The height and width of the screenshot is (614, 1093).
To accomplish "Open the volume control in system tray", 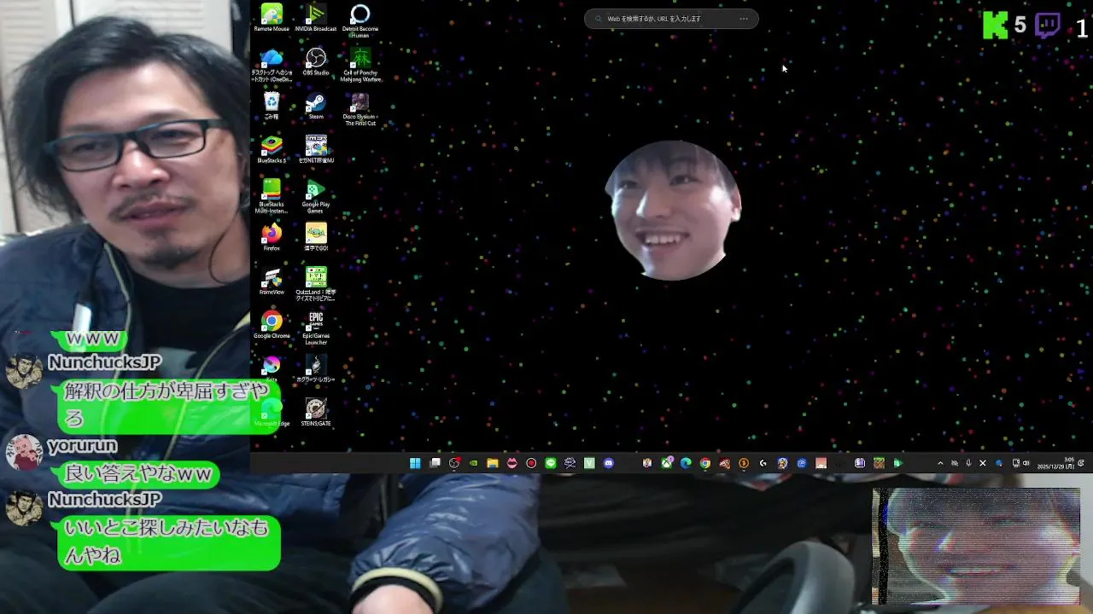I will coord(1026,463).
